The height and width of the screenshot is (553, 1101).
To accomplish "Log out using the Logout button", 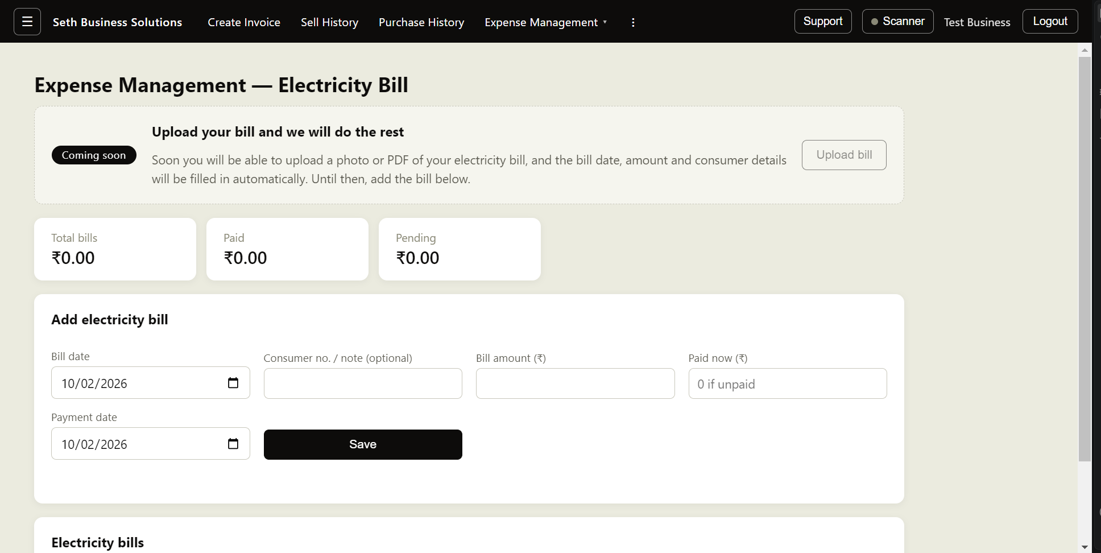I will (1050, 22).
